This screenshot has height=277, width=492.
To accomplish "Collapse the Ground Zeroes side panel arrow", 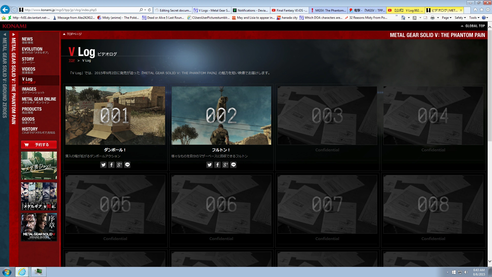I will pyautogui.click(x=5, y=34).
